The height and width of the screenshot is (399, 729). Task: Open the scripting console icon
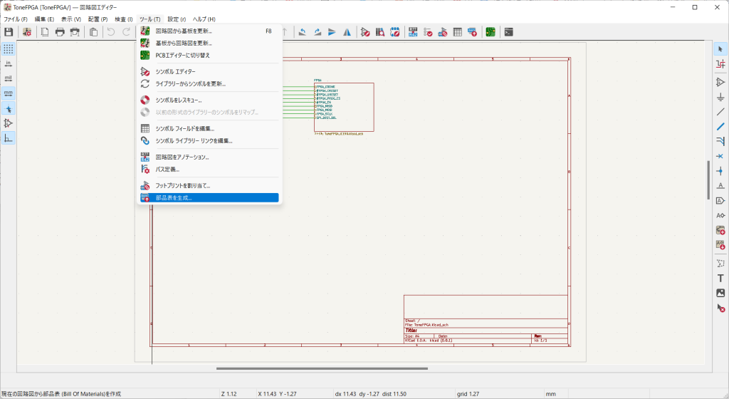[508, 32]
